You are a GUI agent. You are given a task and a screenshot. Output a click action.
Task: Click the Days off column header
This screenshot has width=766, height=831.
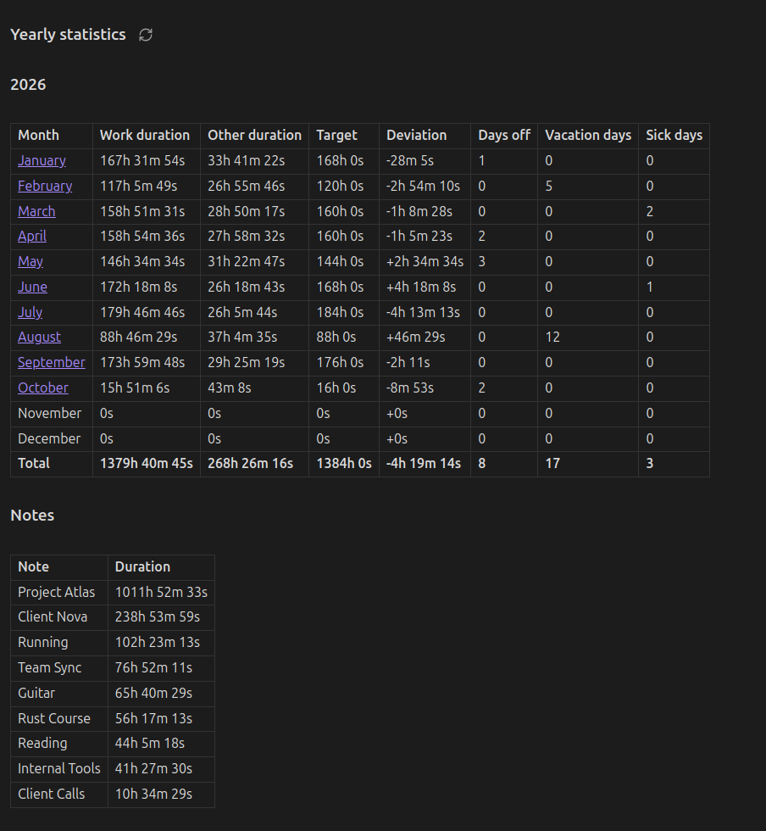coord(504,135)
